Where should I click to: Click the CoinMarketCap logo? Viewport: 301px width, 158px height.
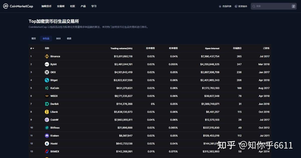[x=18, y=6]
